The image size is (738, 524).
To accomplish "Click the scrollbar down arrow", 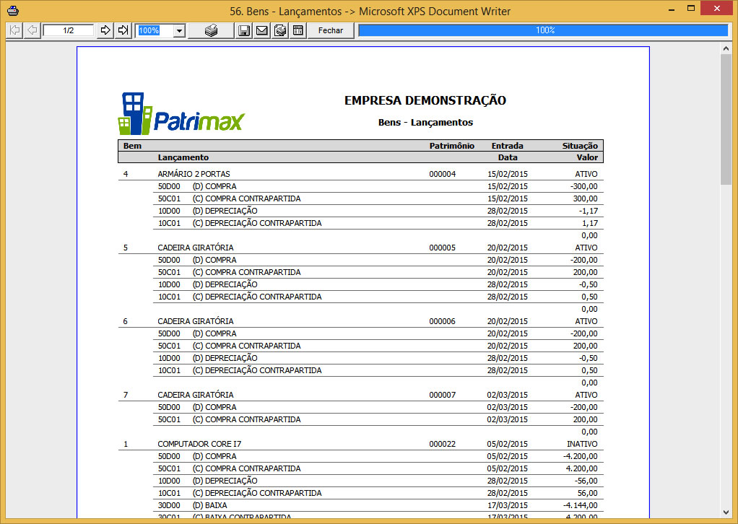I will pos(726,512).
